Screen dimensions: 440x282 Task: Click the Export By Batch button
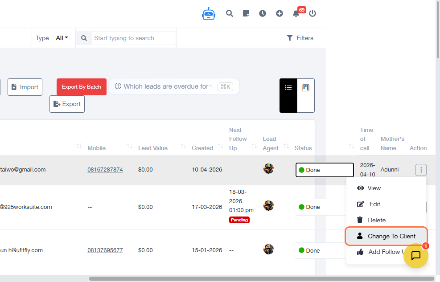82,87
